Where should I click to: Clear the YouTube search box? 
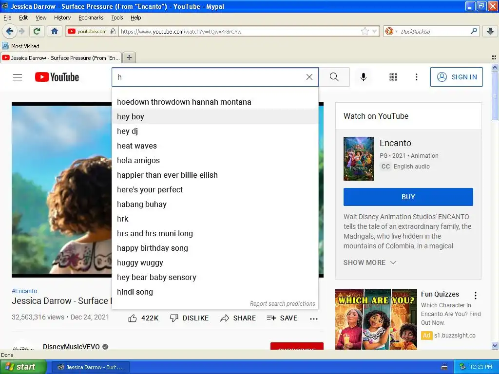pyautogui.click(x=309, y=77)
